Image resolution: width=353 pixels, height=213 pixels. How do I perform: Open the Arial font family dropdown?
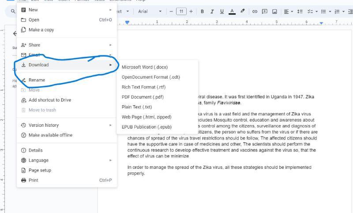click(x=150, y=11)
